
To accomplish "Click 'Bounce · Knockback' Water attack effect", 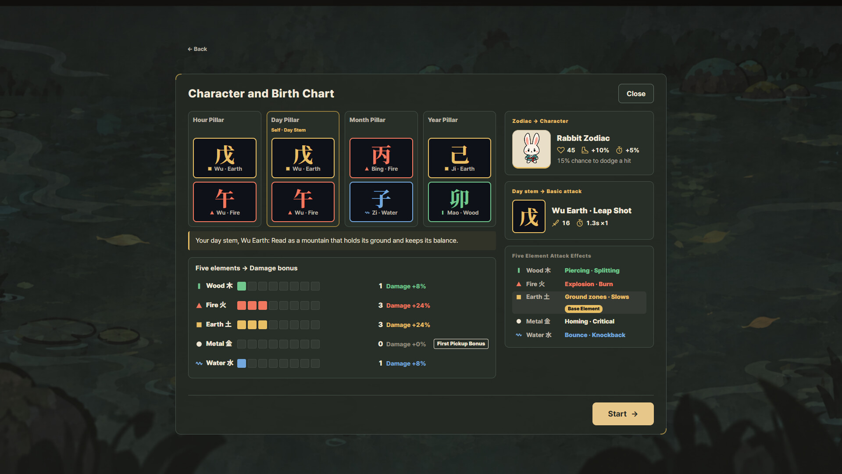I will click(595, 335).
